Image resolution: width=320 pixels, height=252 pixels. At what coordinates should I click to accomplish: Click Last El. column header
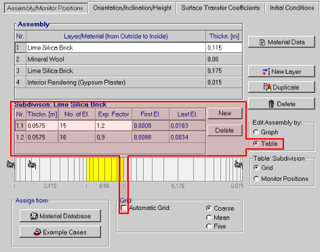coord(187,114)
